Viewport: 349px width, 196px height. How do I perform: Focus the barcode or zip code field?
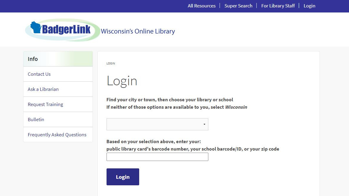(157, 157)
